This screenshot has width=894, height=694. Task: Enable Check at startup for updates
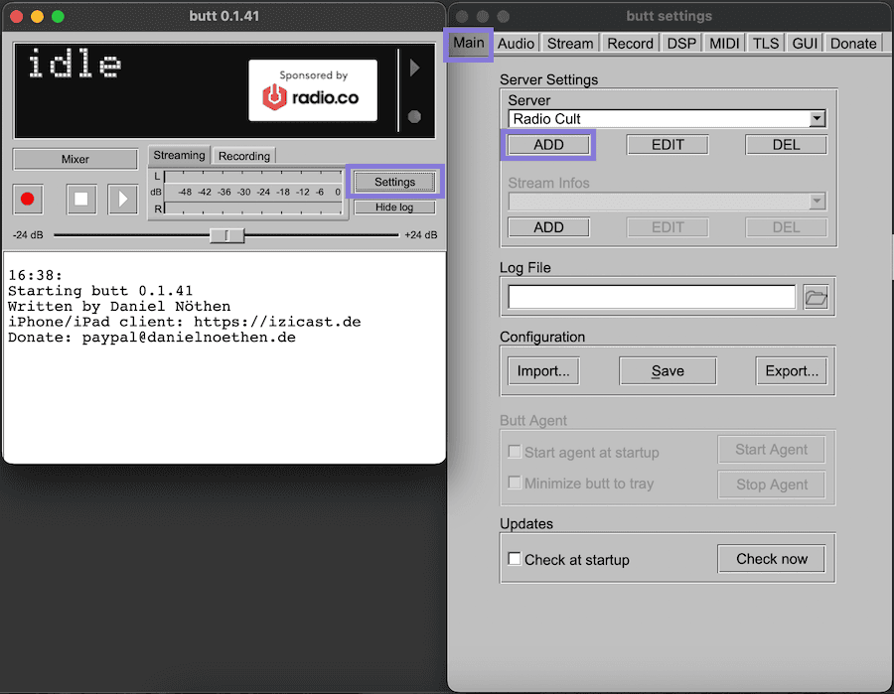[x=515, y=559]
